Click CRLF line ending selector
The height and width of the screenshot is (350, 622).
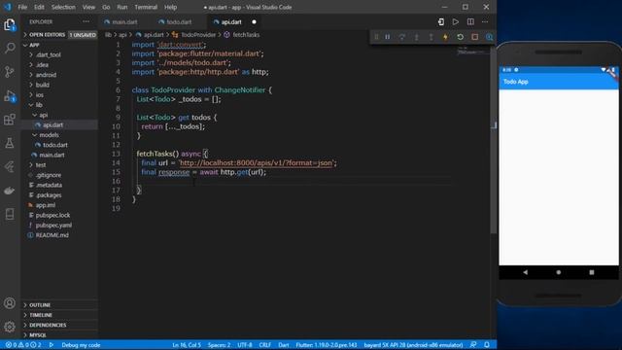pos(264,345)
